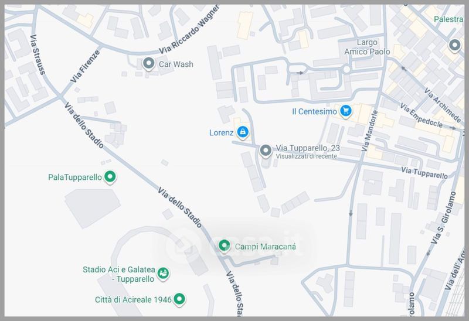Select the Via Riccardo Wagner street label
This screenshot has width=469, height=321.
(189, 30)
